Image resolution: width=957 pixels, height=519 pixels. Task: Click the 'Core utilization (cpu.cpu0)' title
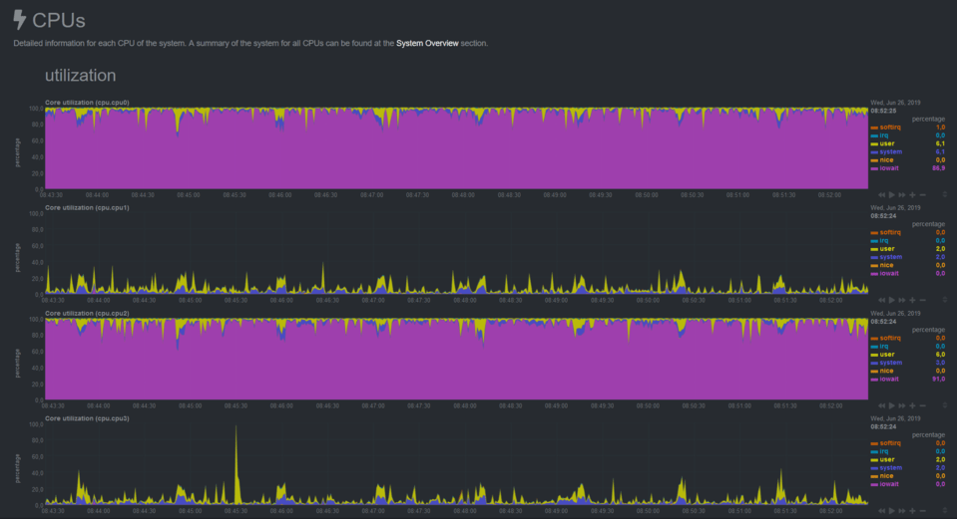87,103
